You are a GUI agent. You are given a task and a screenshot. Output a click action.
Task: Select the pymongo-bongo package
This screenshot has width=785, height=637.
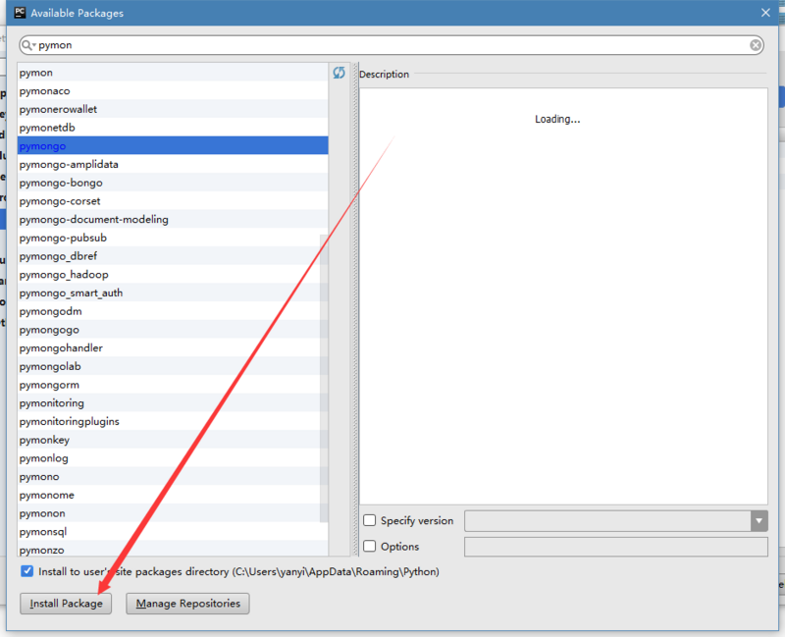coord(173,183)
